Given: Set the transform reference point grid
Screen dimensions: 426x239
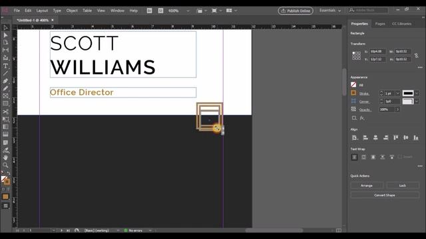Looking at the screenshot, I should point(357,56).
